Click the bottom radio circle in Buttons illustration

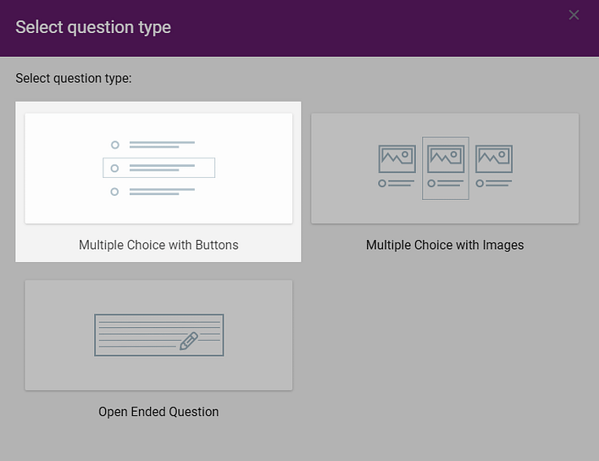tap(115, 192)
